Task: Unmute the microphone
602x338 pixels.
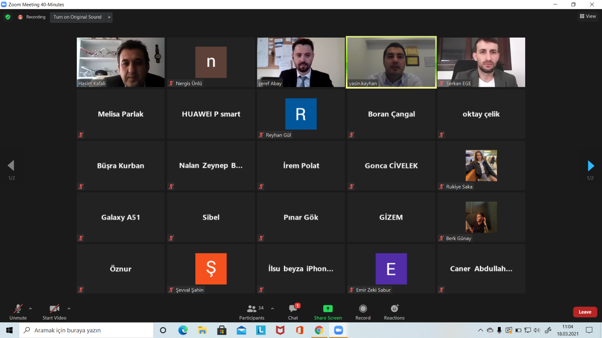Action: tap(18, 312)
